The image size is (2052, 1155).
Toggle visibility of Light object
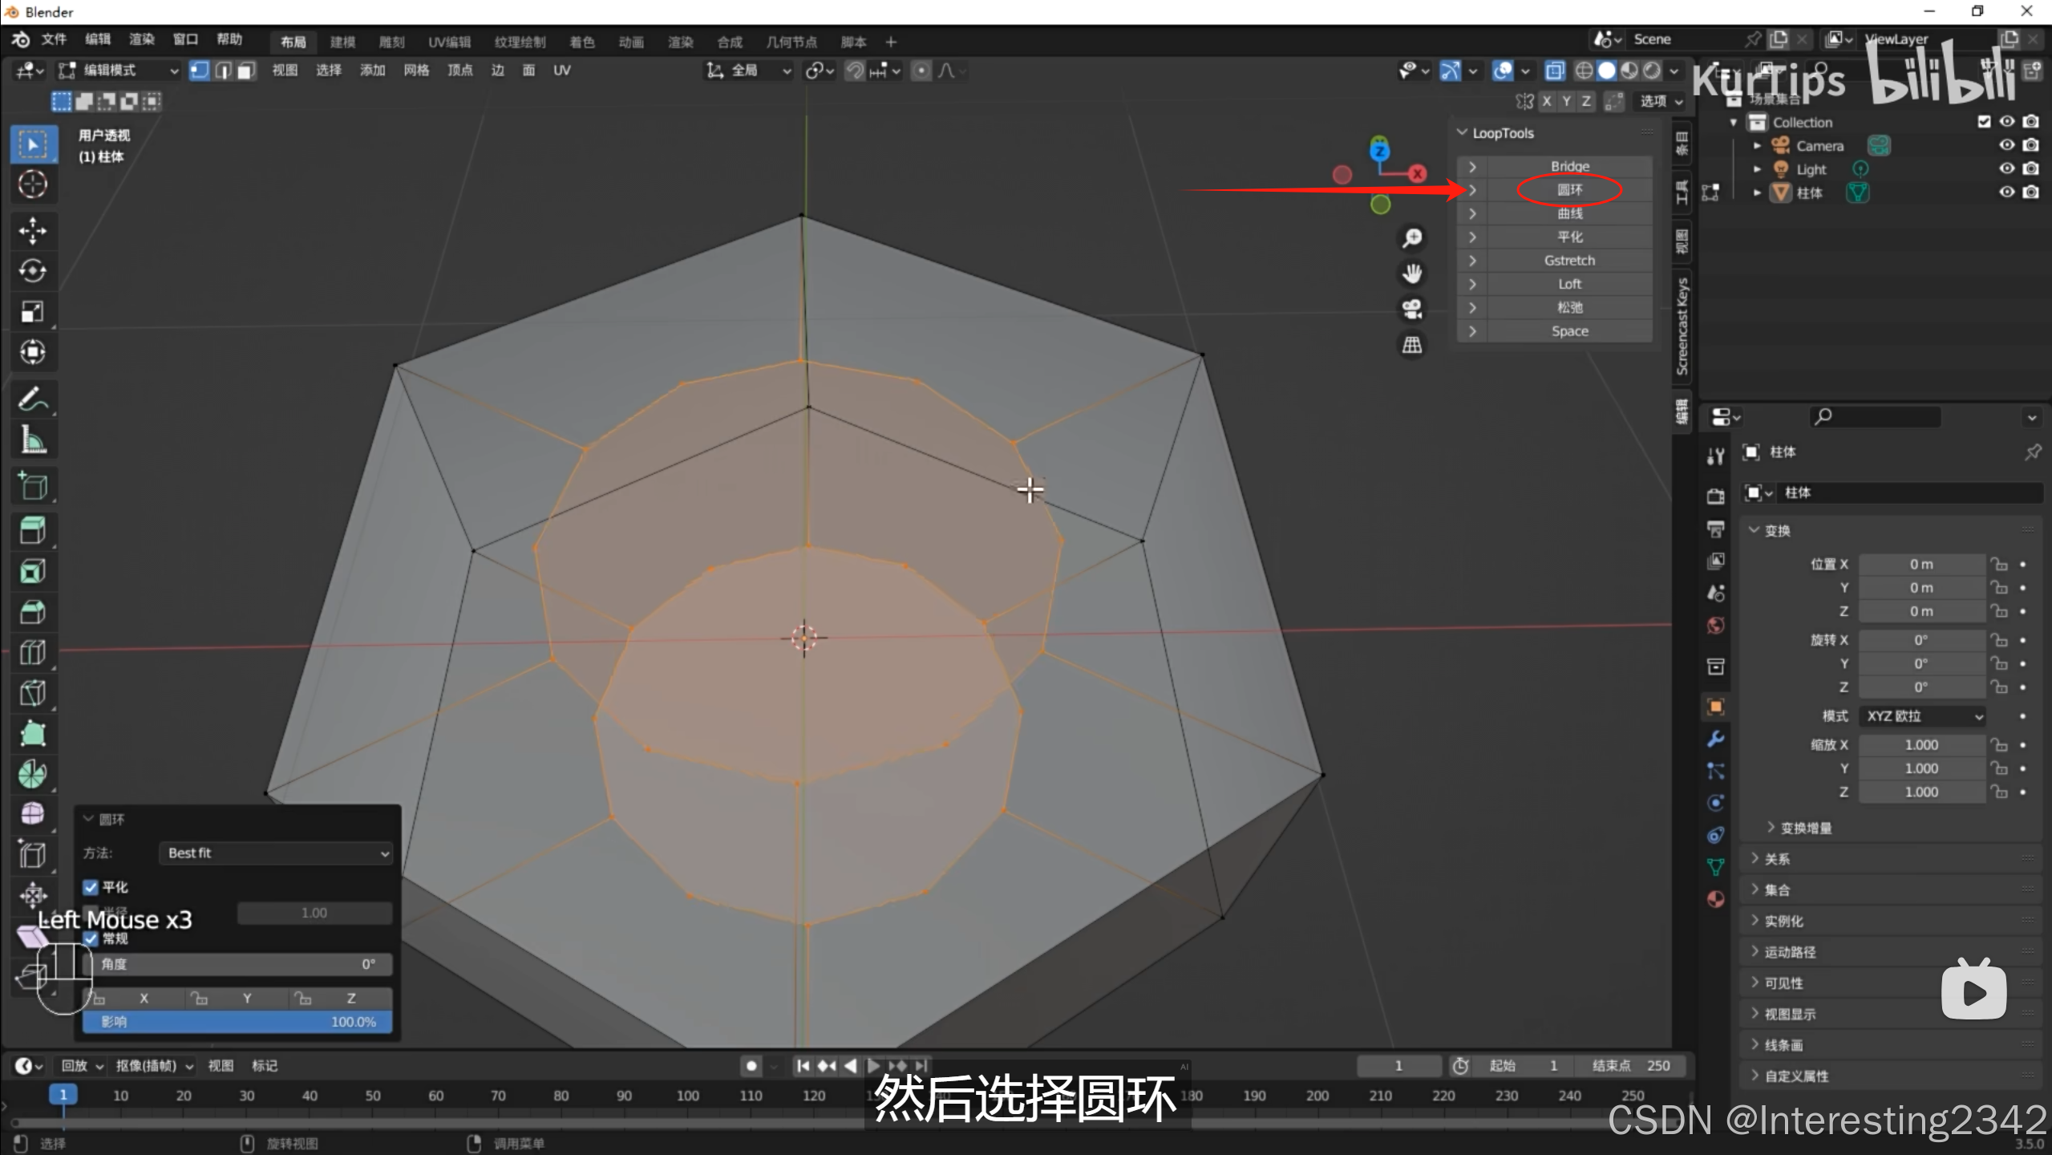click(2006, 168)
